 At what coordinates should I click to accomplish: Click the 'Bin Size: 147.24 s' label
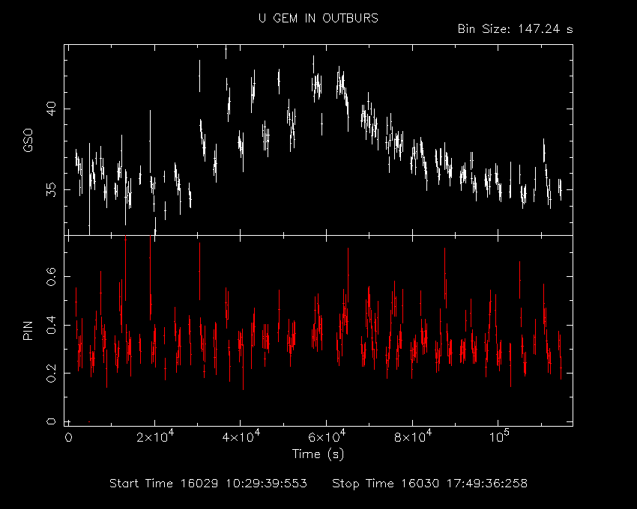[515, 29]
